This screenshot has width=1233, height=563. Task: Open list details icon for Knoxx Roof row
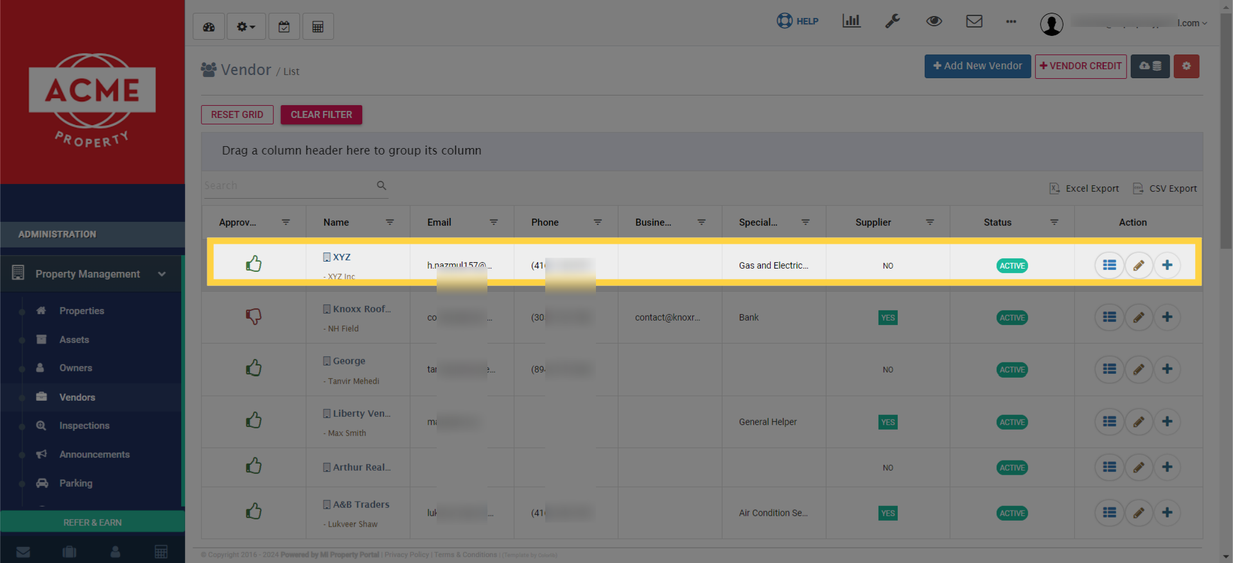click(x=1109, y=317)
